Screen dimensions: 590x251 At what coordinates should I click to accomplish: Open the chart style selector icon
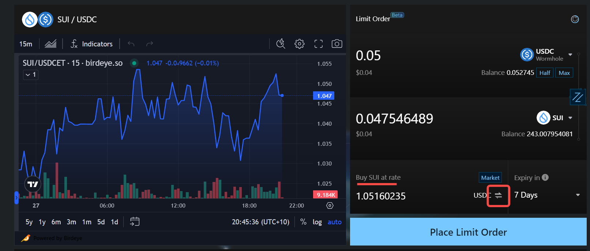click(x=50, y=44)
